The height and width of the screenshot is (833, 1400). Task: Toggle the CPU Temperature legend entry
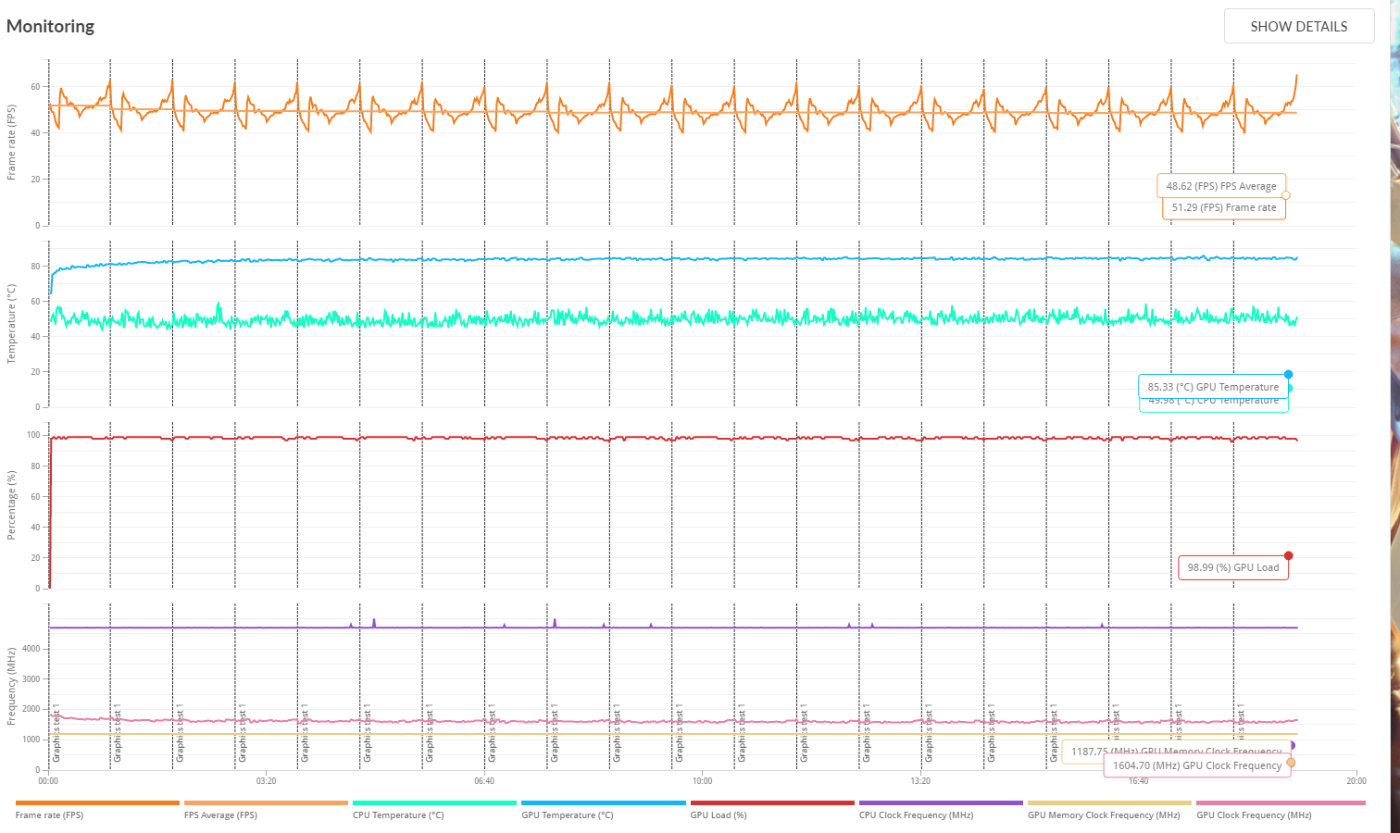(x=398, y=814)
